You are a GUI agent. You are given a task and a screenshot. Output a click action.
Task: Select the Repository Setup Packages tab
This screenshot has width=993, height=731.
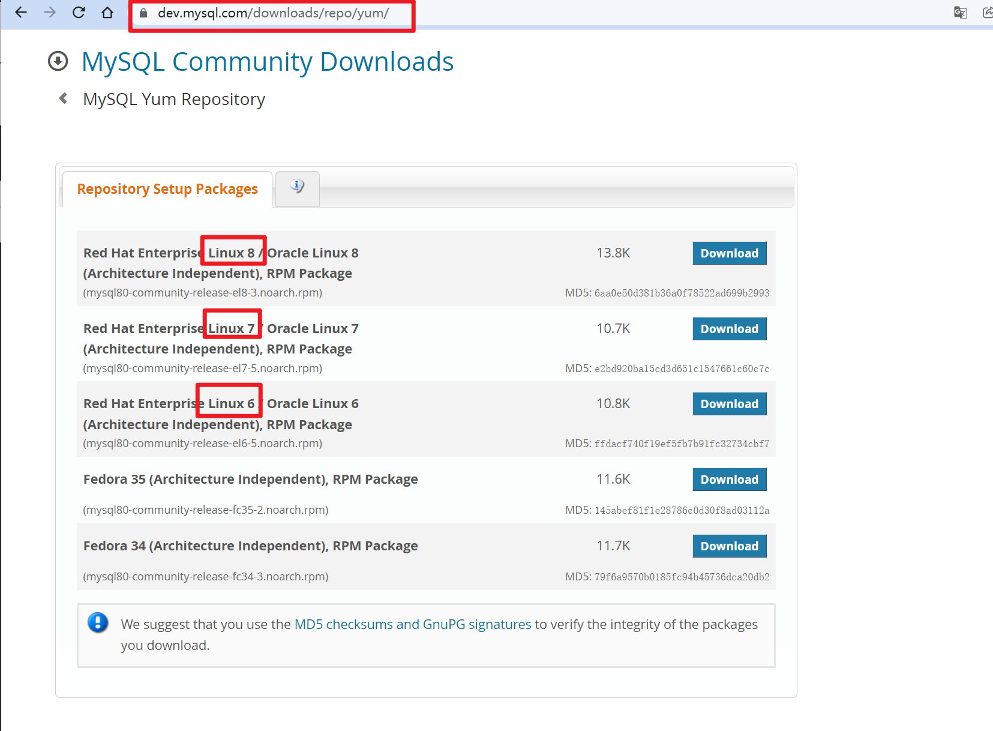coord(167,189)
